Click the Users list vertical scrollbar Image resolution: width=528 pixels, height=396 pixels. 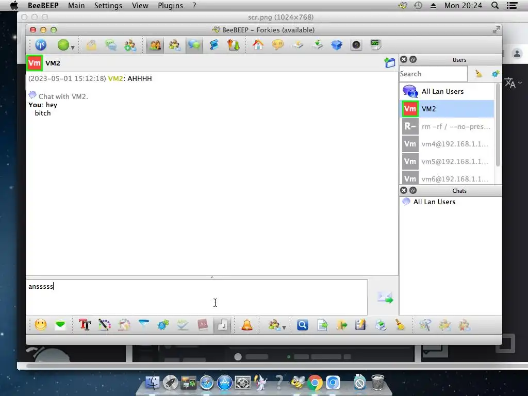pos(498,125)
